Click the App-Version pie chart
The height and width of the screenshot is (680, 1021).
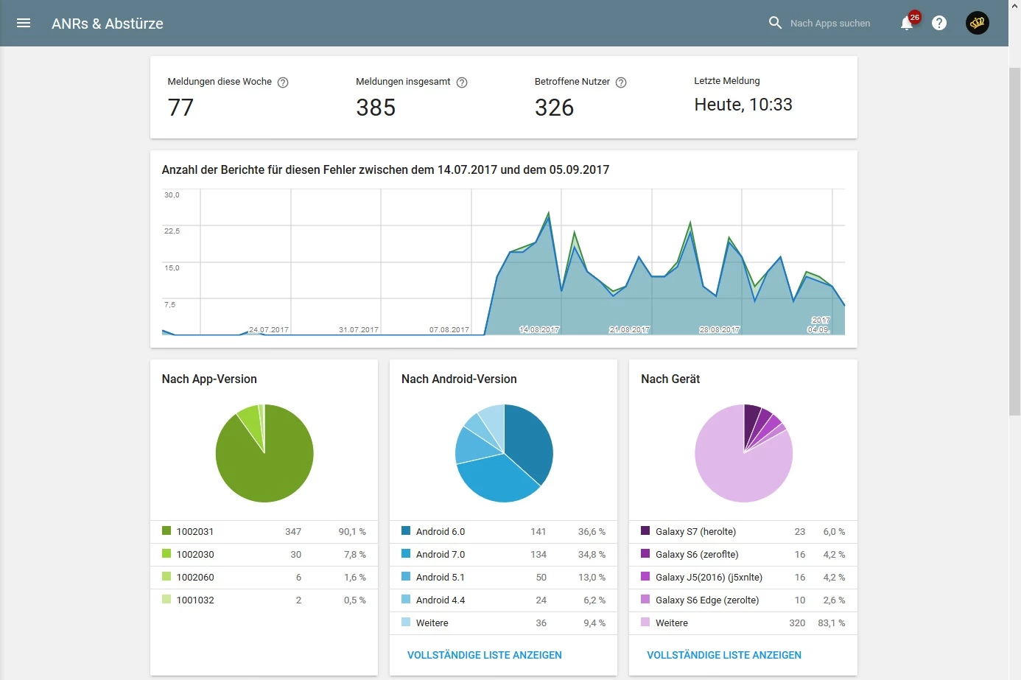coord(264,453)
